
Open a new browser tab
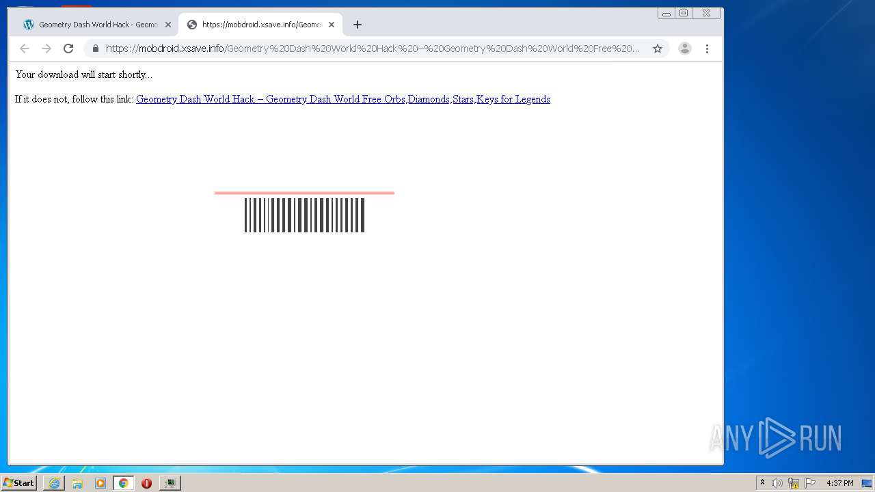click(x=357, y=25)
